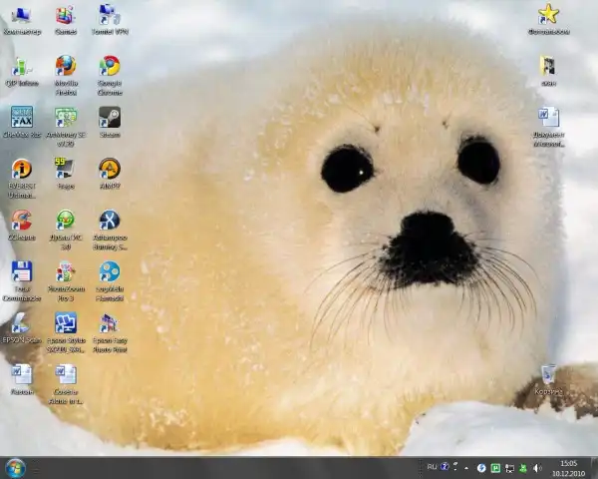Open the AIMP player shortcut
The image size is (598, 479).
(x=110, y=169)
